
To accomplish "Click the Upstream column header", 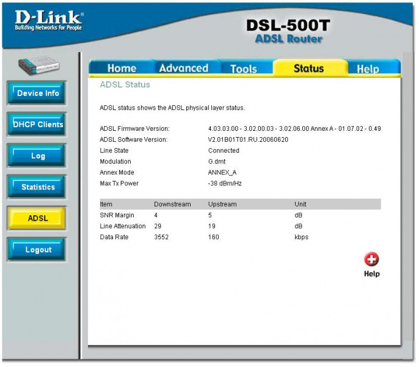I will 222,204.
